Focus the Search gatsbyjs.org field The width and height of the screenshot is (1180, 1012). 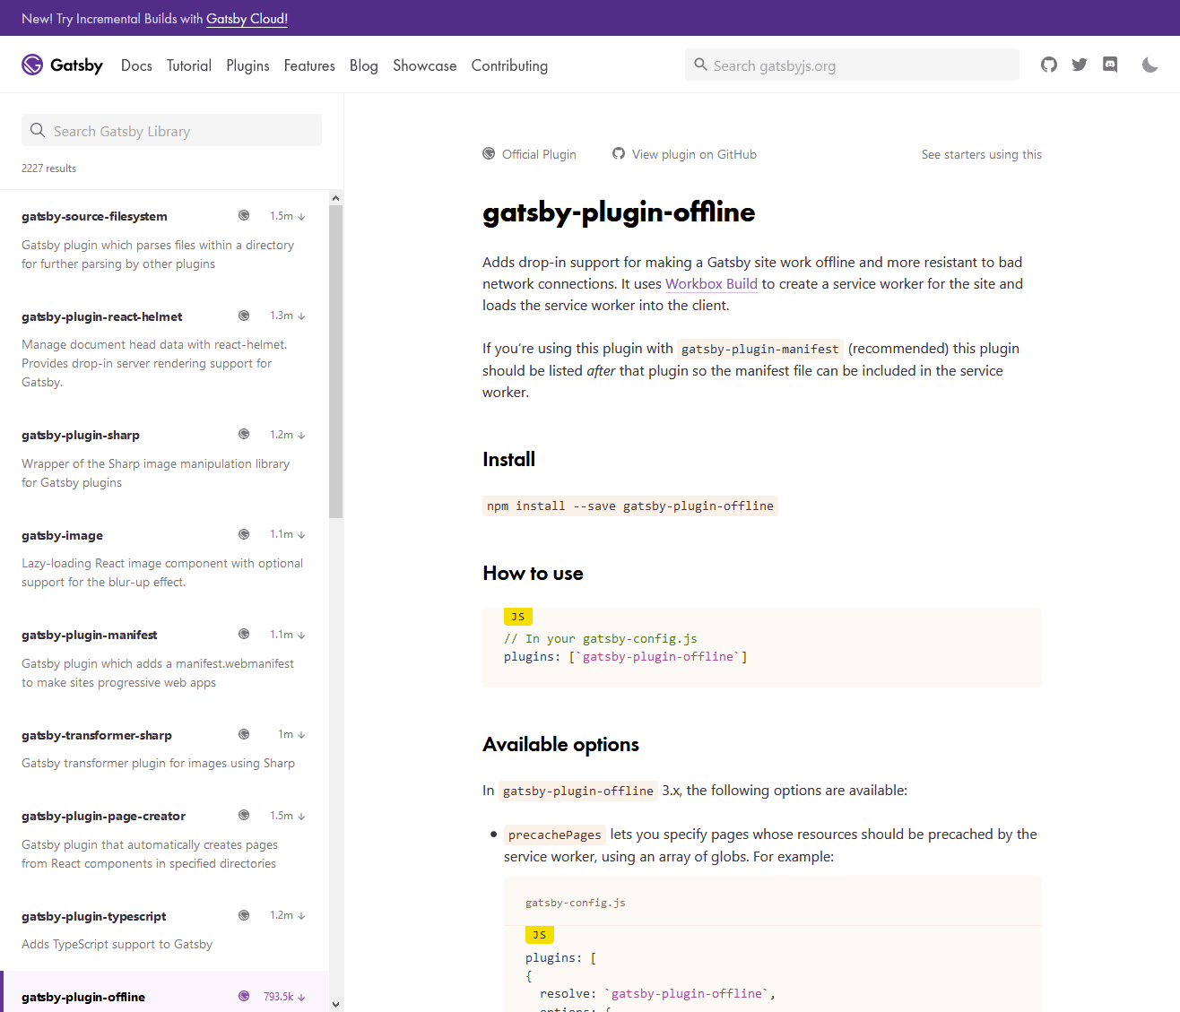point(852,65)
